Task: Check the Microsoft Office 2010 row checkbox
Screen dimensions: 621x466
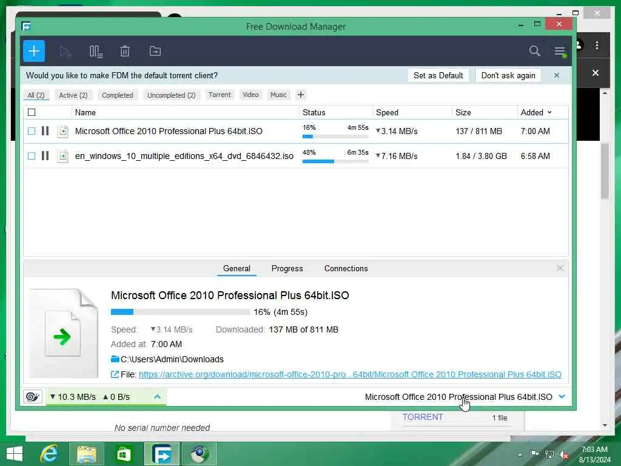Action: pos(32,131)
